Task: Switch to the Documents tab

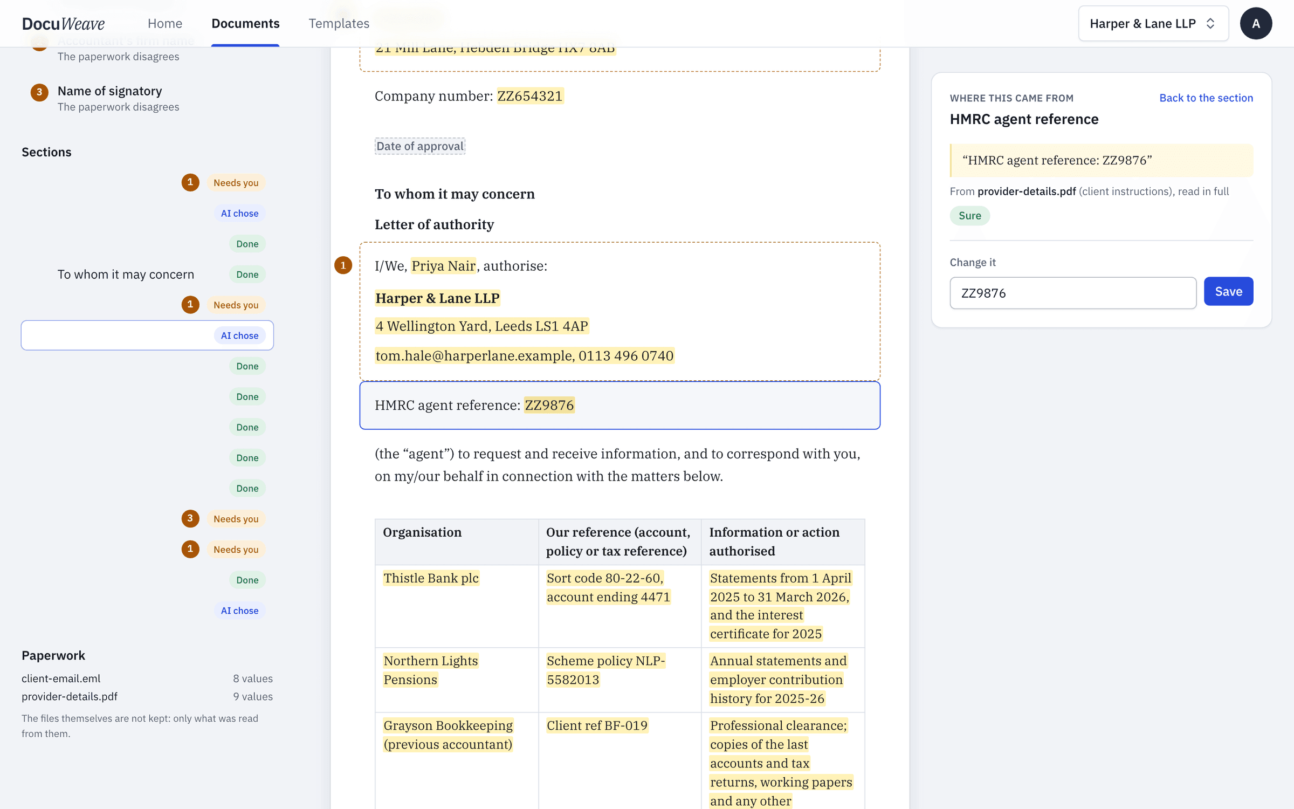Action: tap(245, 23)
